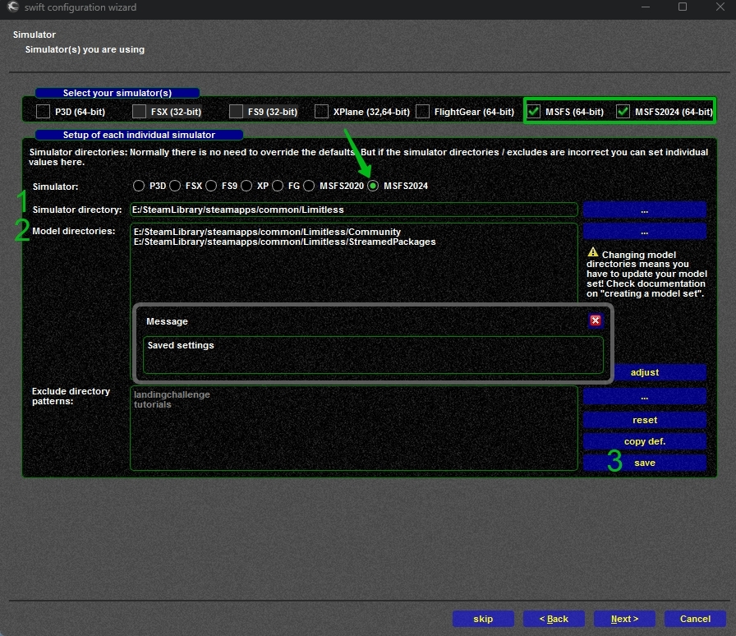The width and height of the screenshot is (736, 636).
Task: Reset the simulator directory settings
Action: tap(644, 420)
